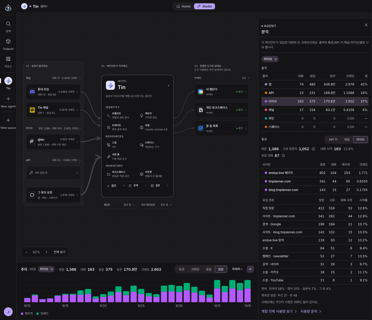Click the app logo at top left
The height and width of the screenshot is (320, 372).
[8, 8]
